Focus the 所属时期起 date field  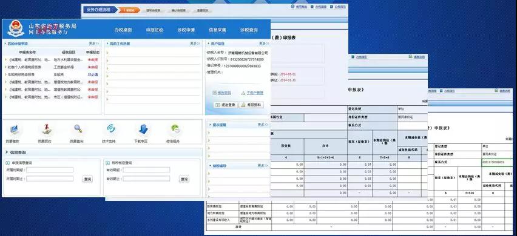click(x=50, y=170)
